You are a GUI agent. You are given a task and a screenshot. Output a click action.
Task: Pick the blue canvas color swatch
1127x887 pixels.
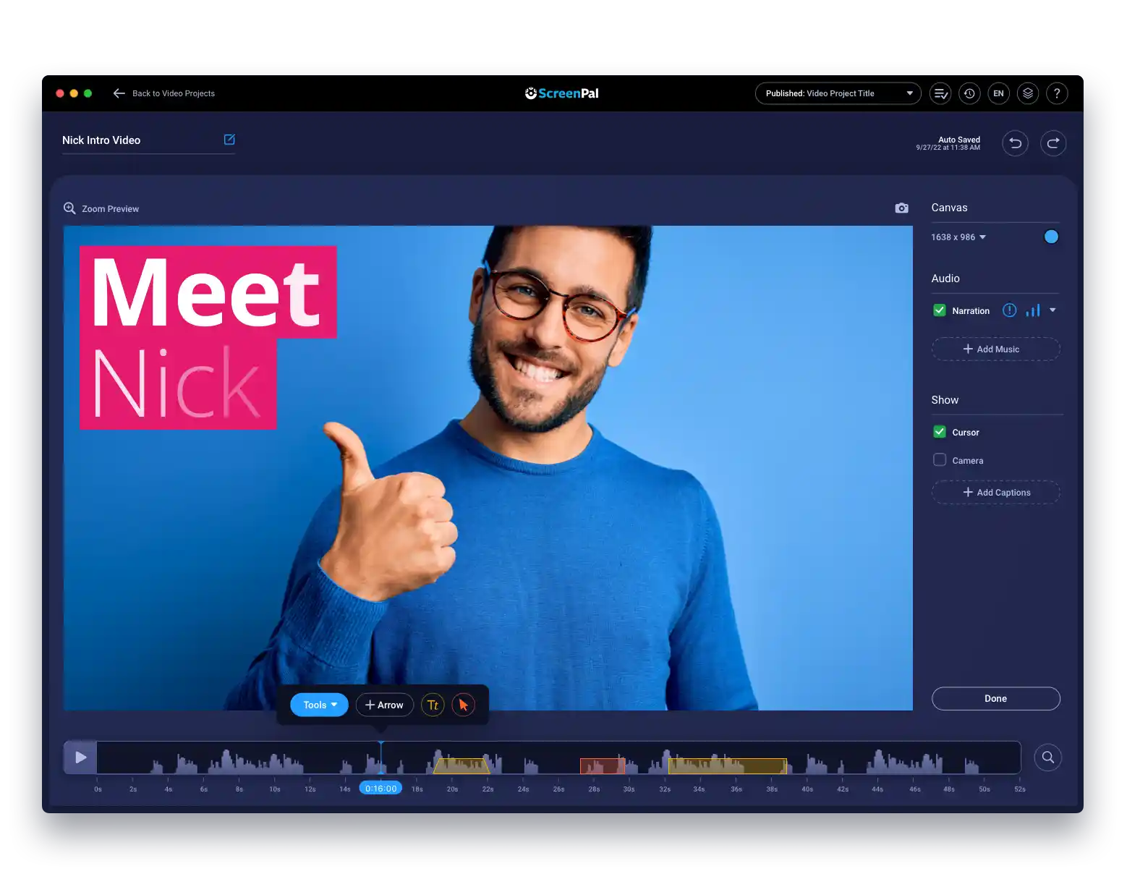1051,237
